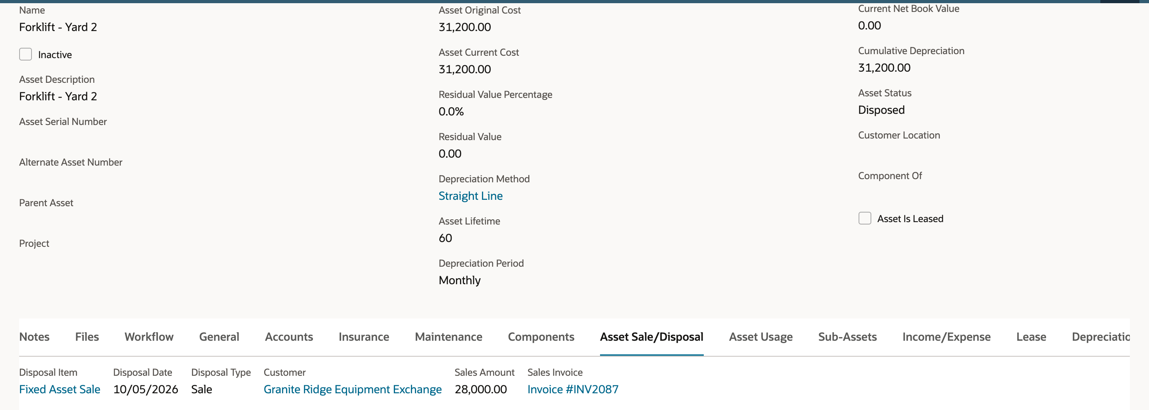Open the Sub-Assets tab
The width and height of the screenshot is (1149, 410).
click(x=847, y=337)
